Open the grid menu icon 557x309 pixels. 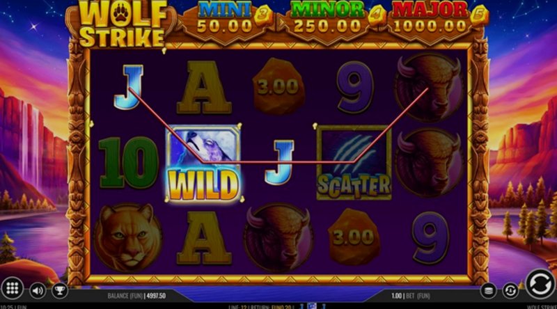coord(12,288)
